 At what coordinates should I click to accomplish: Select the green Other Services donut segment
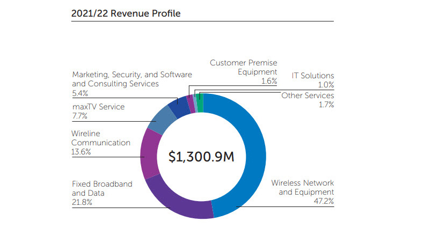(x=200, y=102)
